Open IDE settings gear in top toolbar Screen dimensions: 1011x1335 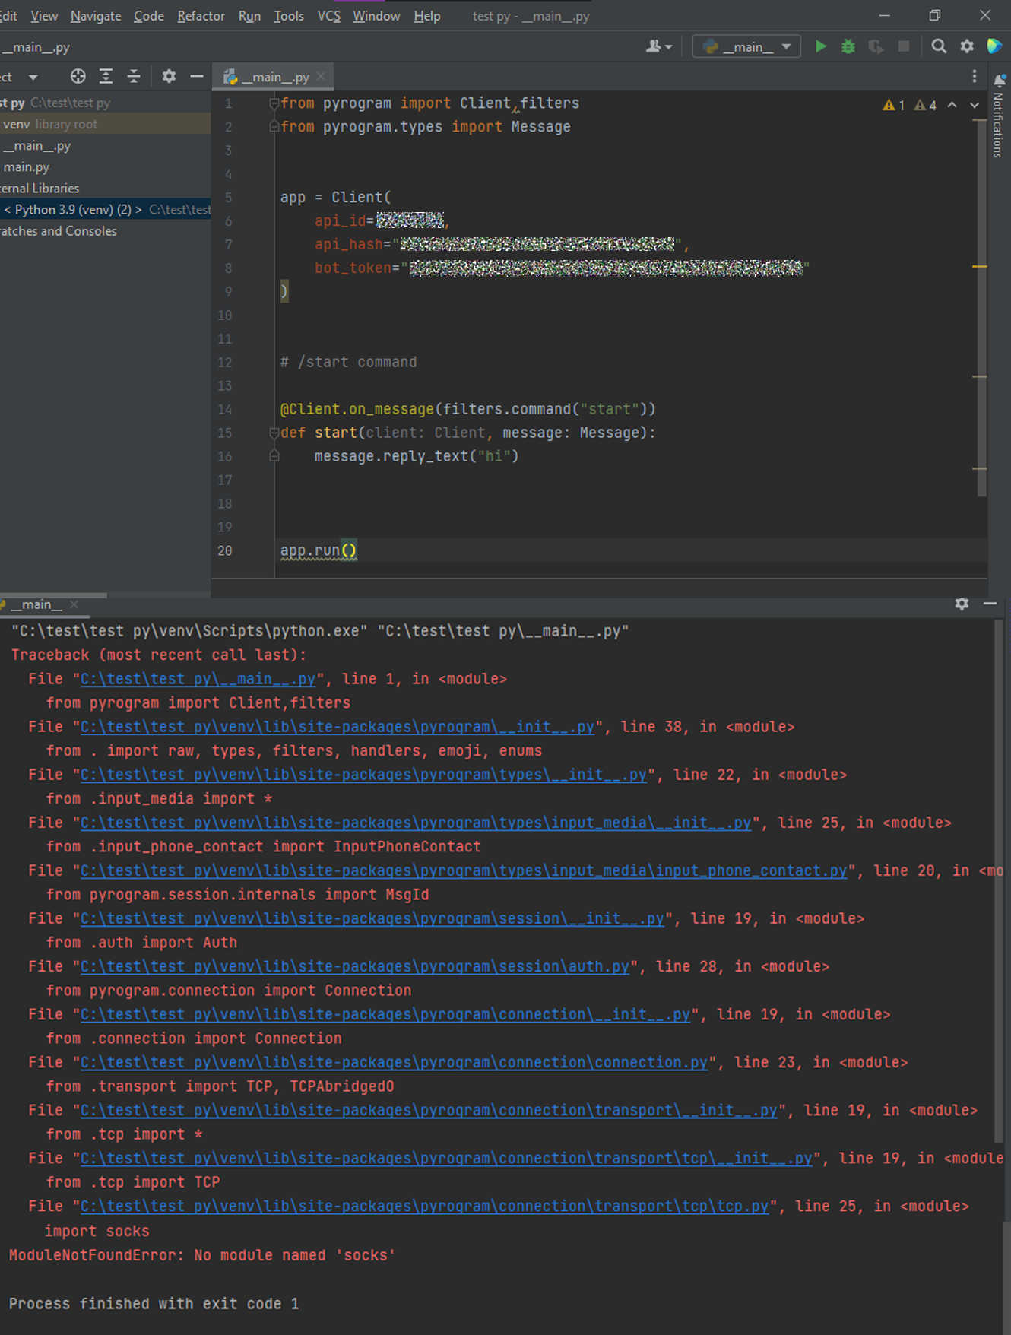point(967,46)
